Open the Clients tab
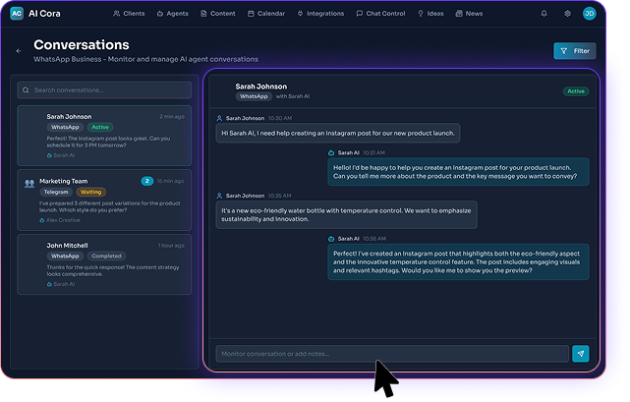Screen dimensions: 630x402 (129, 14)
